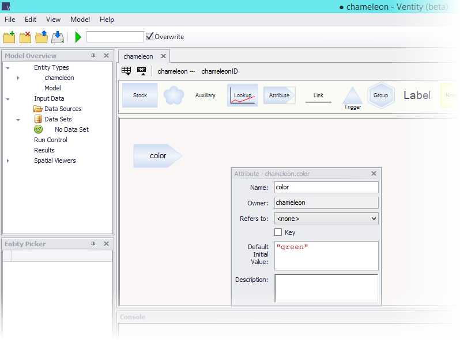Click the Description text box
The image size is (460, 340).
pyautogui.click(x=326, y=288)
